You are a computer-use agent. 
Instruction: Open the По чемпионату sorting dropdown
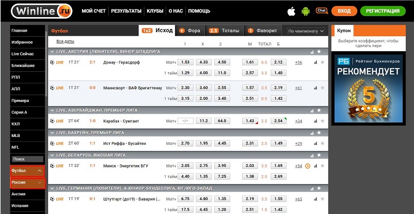pos(306,31)
